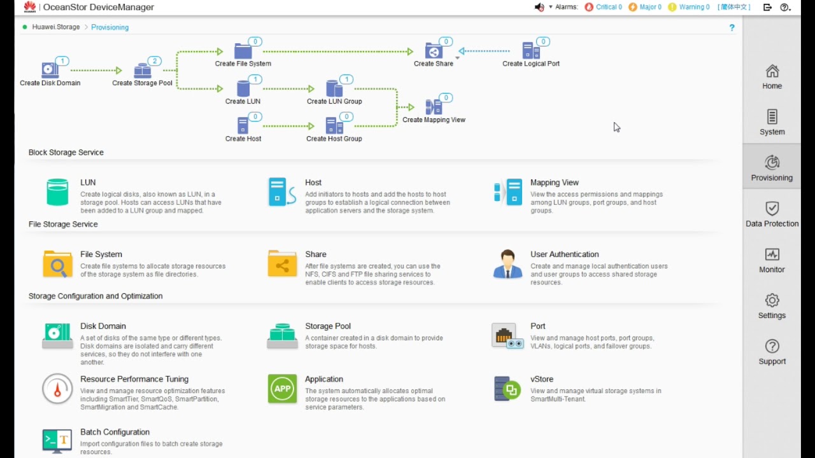
Task: Click the Create LUN flow icon
Action: (243, 88)
